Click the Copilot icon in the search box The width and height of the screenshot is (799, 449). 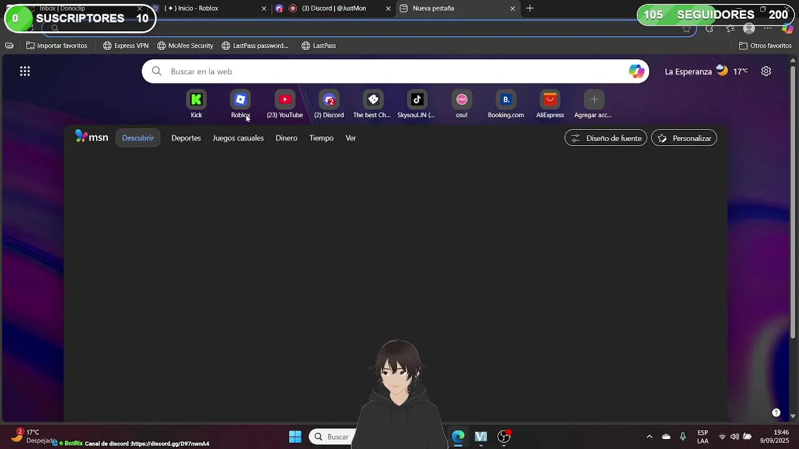(x=636, y=72)
